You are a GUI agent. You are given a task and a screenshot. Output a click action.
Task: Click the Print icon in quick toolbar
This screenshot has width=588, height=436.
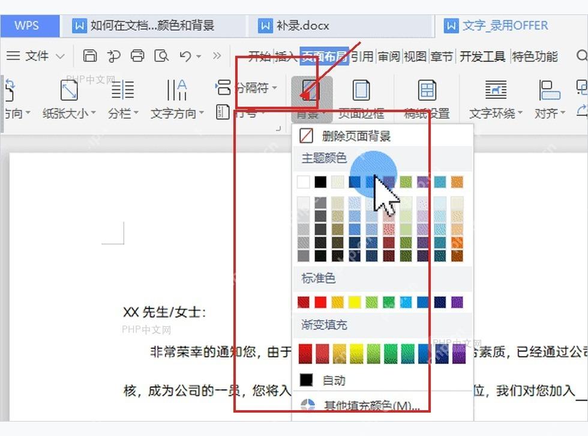point(137,56)
